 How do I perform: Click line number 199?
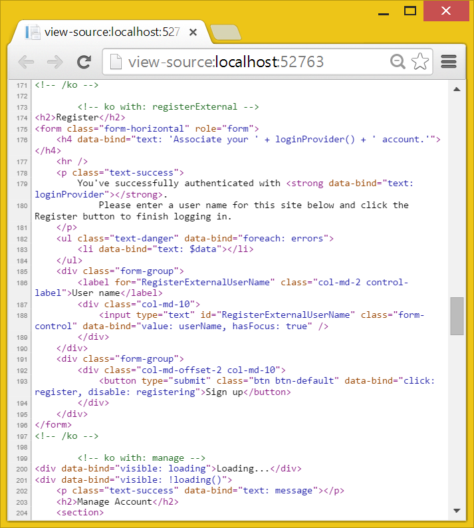point(22,459)
